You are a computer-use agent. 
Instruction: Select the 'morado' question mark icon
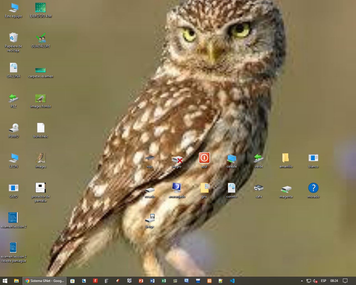pos(313,188)
